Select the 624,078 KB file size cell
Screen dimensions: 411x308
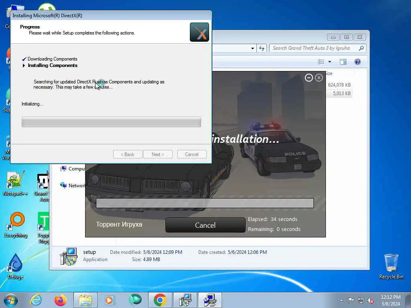[339, 85]
